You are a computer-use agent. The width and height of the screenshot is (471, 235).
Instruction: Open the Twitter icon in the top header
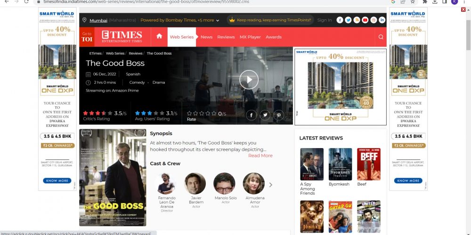tap(348, 20)
